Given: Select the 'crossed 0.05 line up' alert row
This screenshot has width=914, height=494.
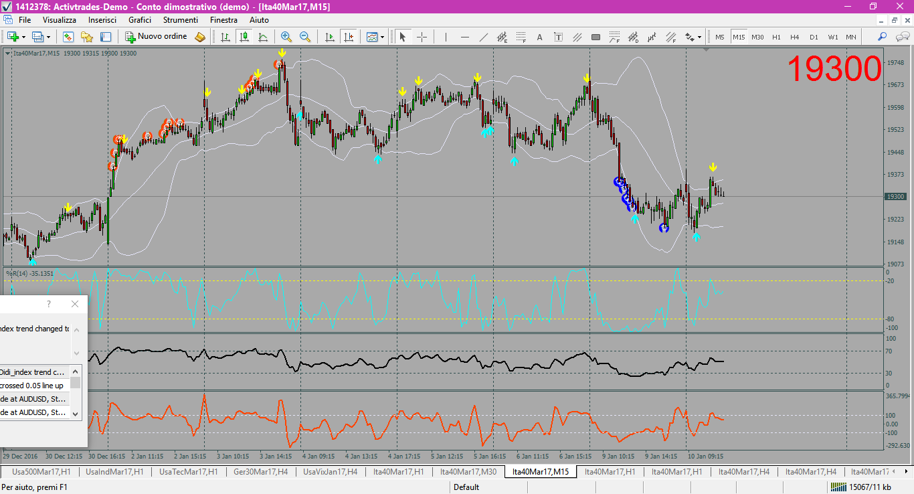Looking at the screenshot, I should click(x=35, y=386).
